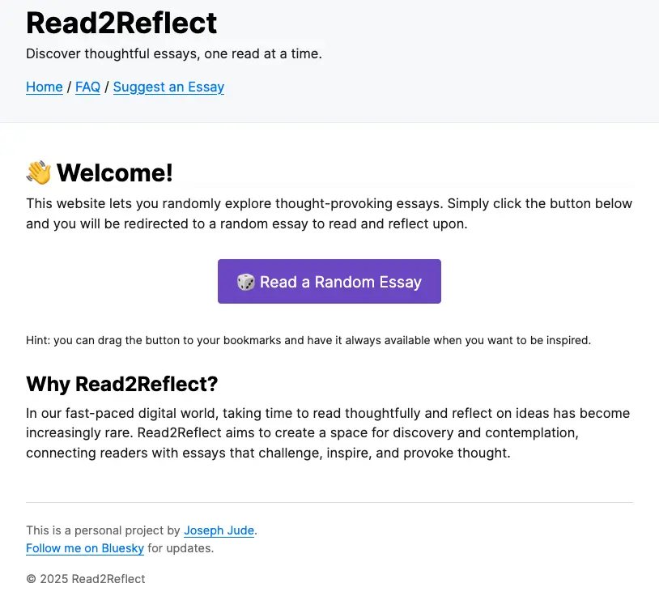
Task: Click the 'This is a personal project by' text
Action: pos(103,531)
